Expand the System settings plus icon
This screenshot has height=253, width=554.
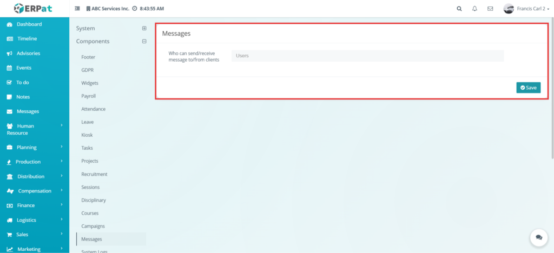(x=144, y=28)
